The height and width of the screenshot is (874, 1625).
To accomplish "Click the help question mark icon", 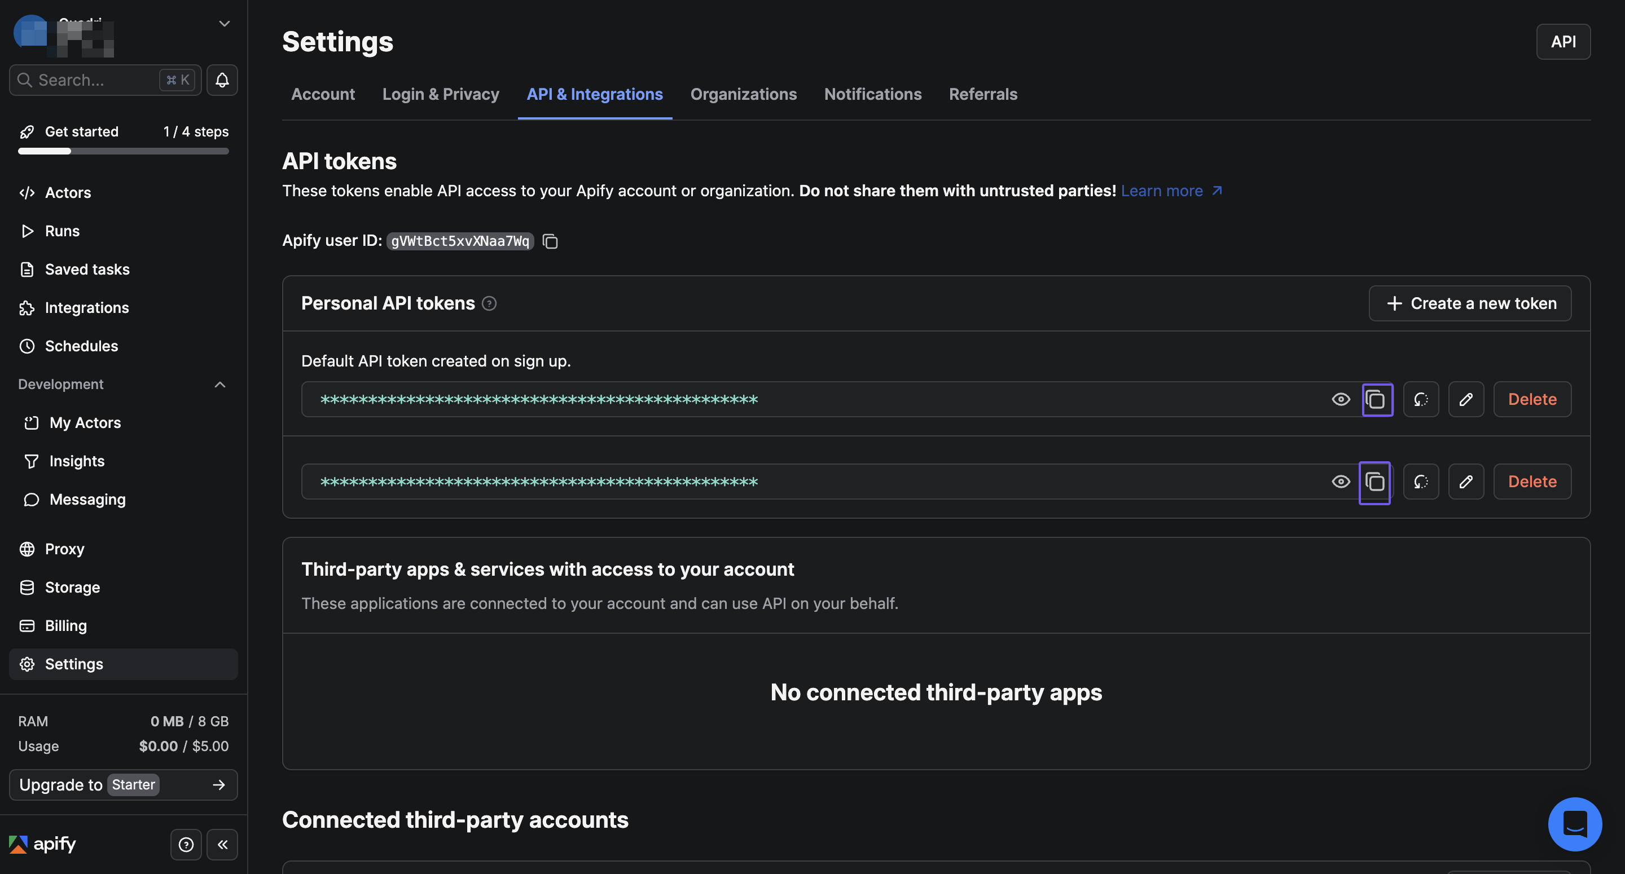I will (186, 844).
